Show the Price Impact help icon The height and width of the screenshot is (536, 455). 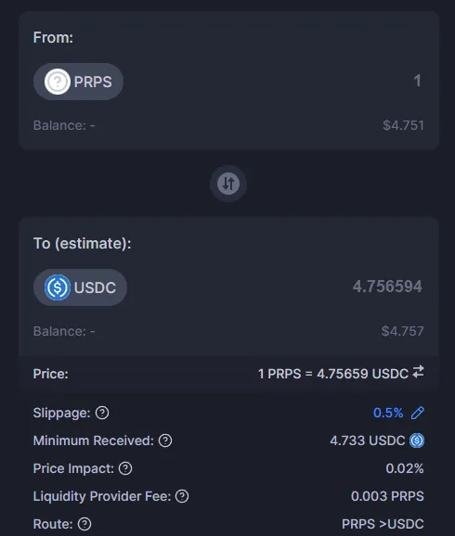point(125,468)
